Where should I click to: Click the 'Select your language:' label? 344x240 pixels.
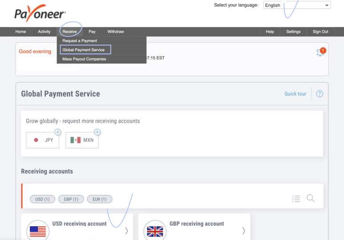pyautogui.click(x=236, y=5)
